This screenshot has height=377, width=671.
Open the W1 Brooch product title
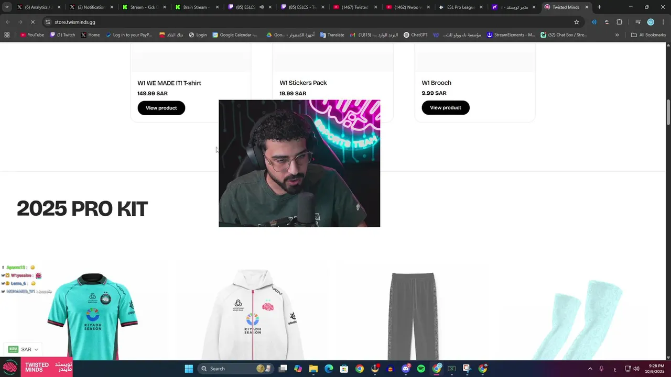(x=436, y=83)
